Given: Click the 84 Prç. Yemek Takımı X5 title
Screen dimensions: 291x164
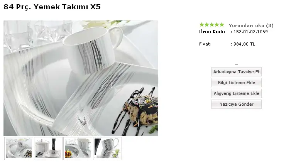Looking at the screenshot, I should coord(52,7).
